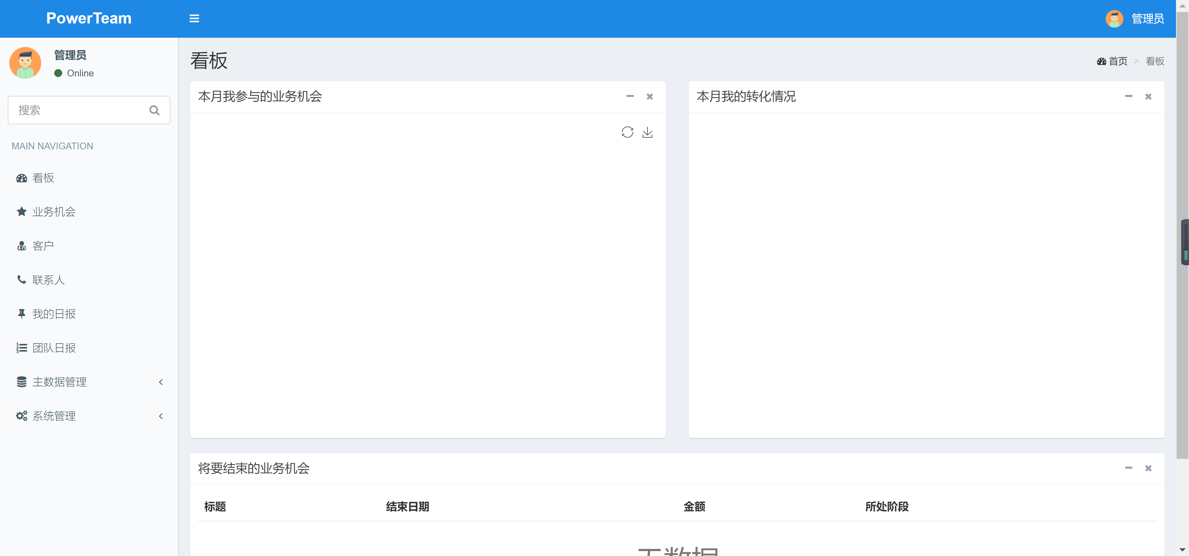
Task: Open 团队日报 team report page
Action: click(54, 348)
